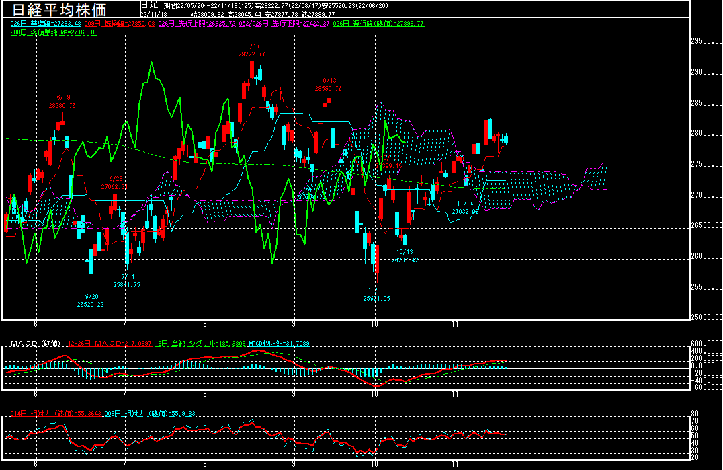Click the 20 label on RSI axis
Image resolution: width=723 pixels, height=470 pixels.
point(695,457)
